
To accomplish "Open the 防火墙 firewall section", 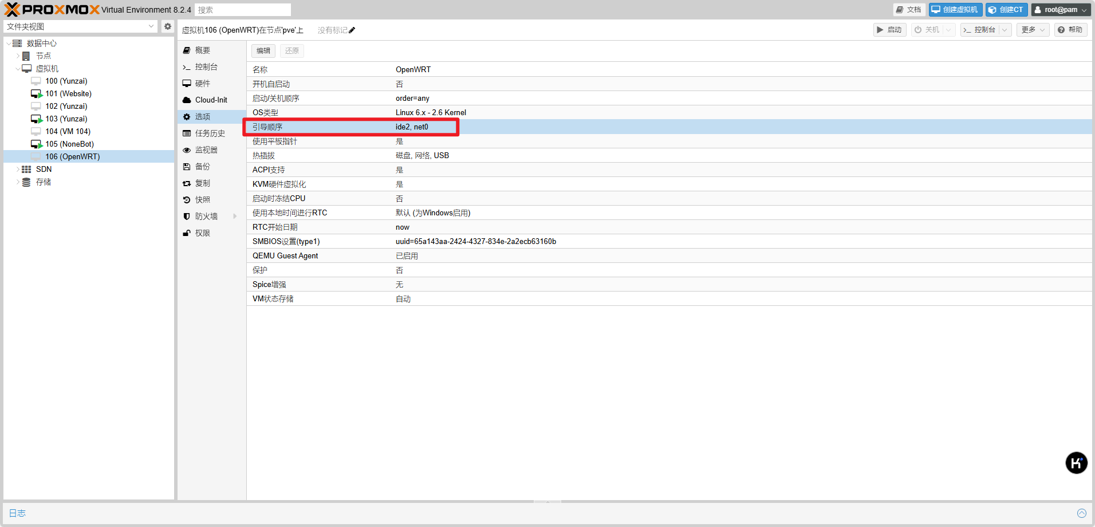I will (206, 217).
